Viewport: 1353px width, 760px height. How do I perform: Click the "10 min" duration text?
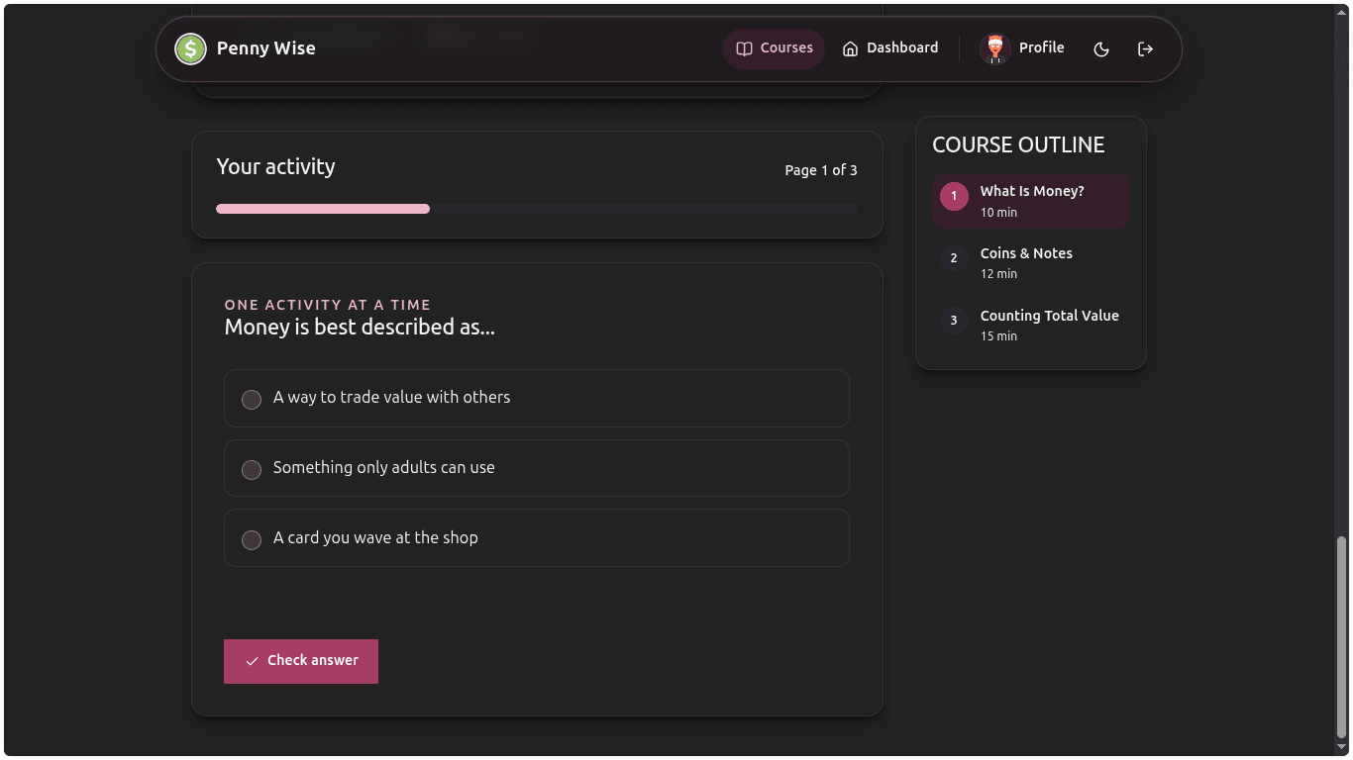[x=998, y=213]
